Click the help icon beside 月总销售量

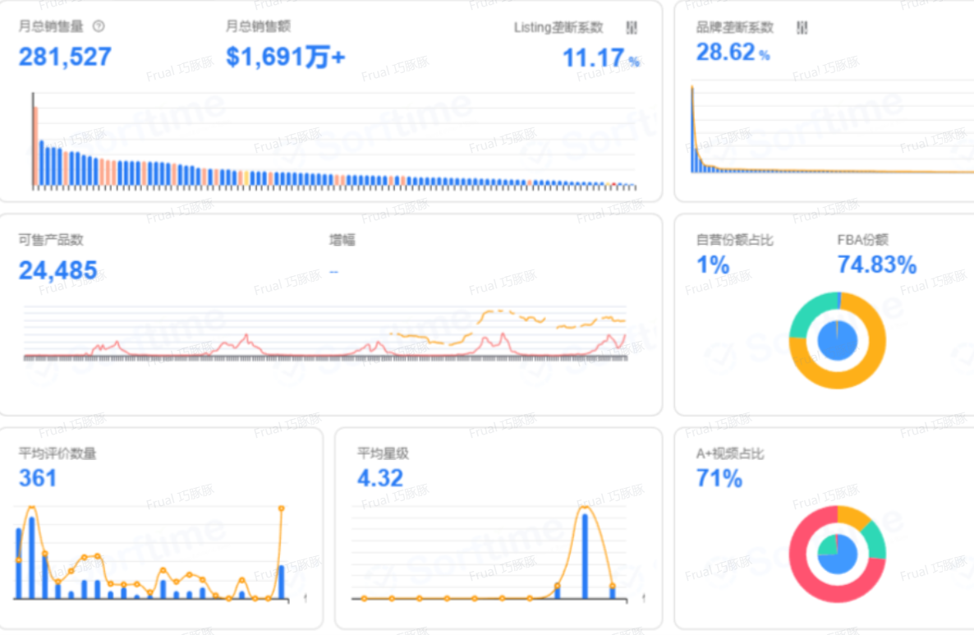(99, 26)
